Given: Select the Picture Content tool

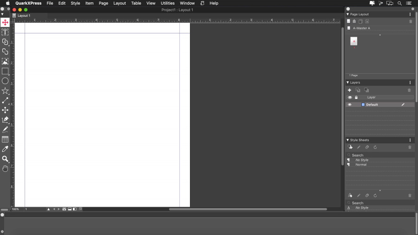Looking at the screenshot, I should [5, 61].
